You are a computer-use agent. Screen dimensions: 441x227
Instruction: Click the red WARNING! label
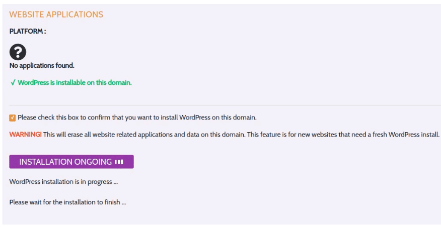(25, 135)
